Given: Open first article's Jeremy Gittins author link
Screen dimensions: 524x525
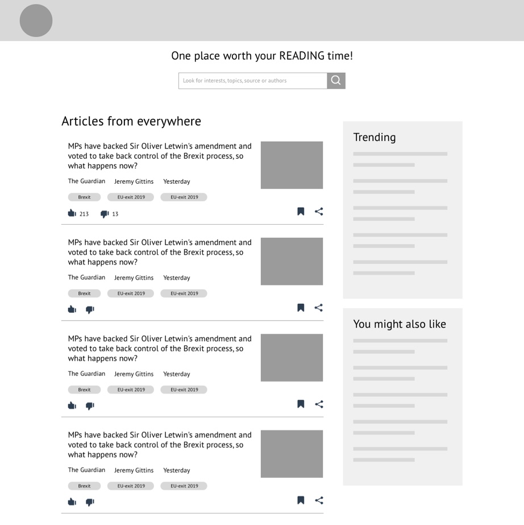Looking at the screenshot, I should click(x=134, y=181).
